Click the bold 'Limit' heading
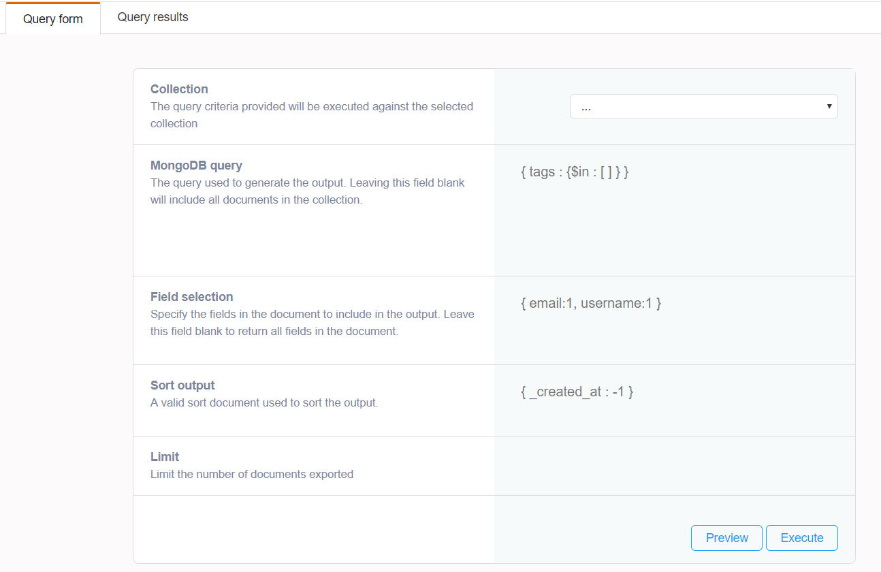 click(165, 457)
